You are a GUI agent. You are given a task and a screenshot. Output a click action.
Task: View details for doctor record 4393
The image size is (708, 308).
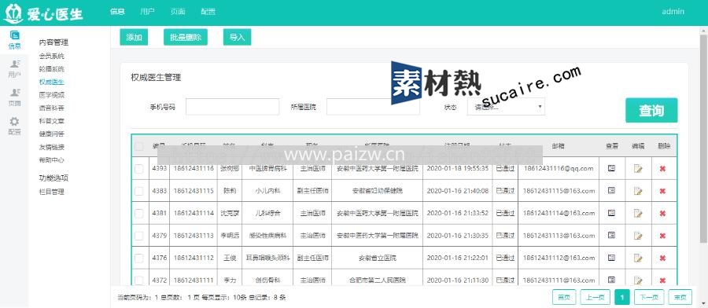(611, 168)
